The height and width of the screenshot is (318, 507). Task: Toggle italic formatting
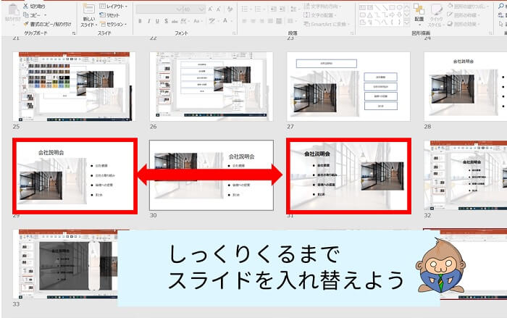tap(148, 22)
